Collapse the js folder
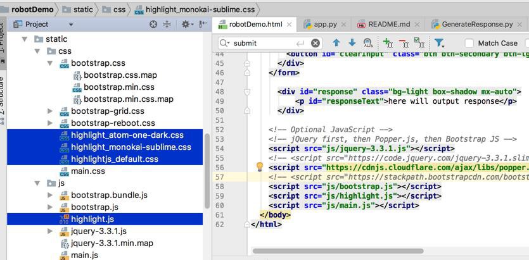 pyautogui.click(x=37, y=183)
